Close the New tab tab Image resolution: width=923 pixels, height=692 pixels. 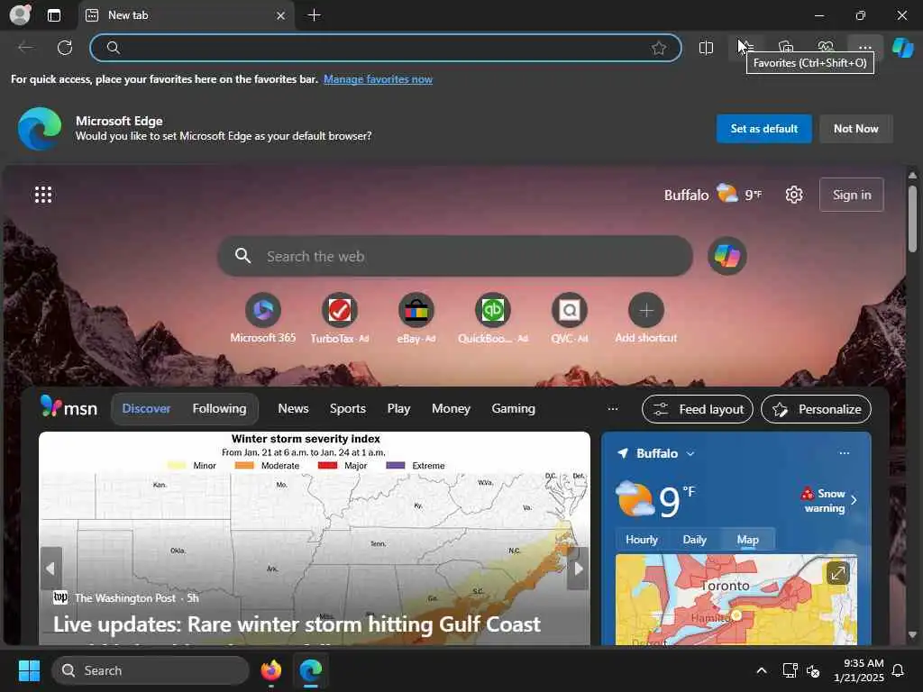pos(281,15)
